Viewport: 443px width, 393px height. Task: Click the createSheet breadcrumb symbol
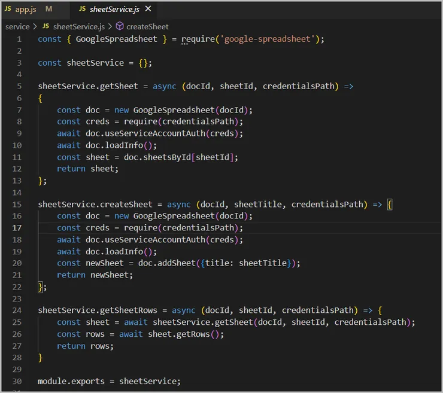pyautogui.click(x=147, y=27)
